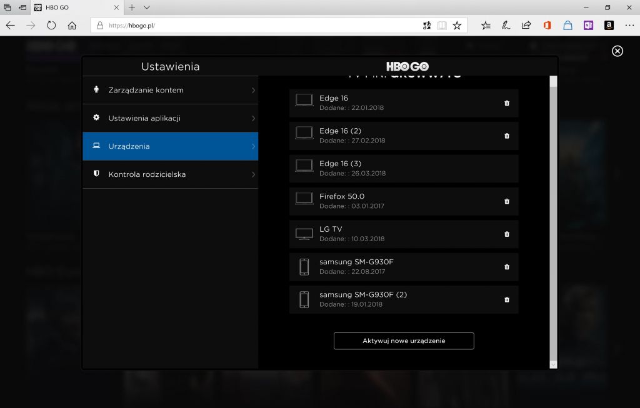Delete the samsung SM-G930F (2) device
The image size is (640, 408).
(x=506, y=299)
